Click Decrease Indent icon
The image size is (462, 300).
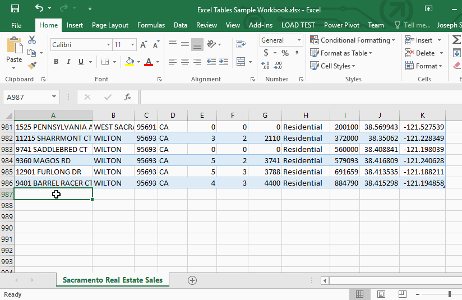211,62
